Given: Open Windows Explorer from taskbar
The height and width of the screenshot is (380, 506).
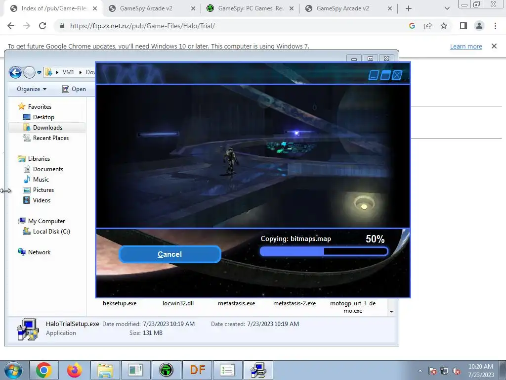Looking at the screenshot, I should 105,370.
